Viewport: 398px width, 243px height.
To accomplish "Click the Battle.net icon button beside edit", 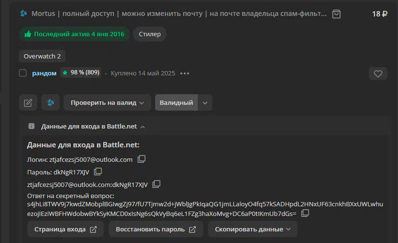I will [50, 103].
